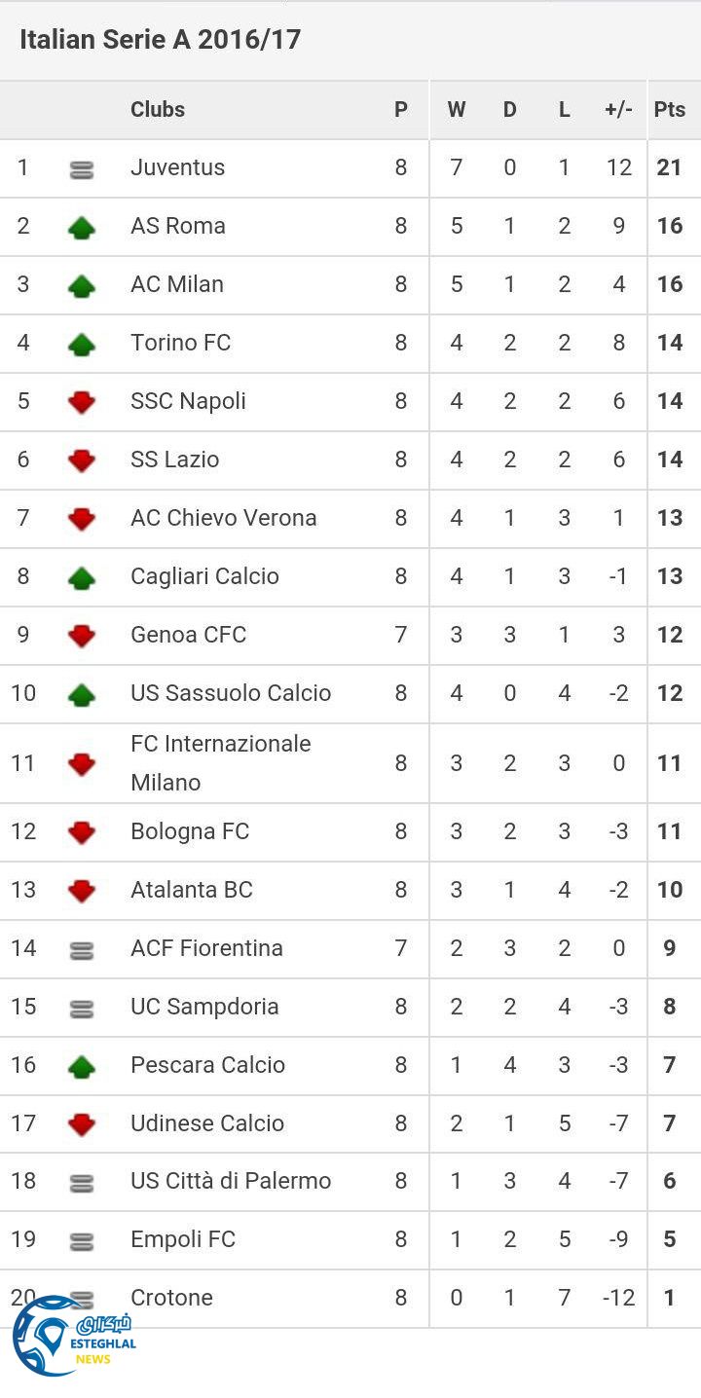Click the gray unchanged icon beside Juventus
This screenshot has width=701, height=1398.
click(82, 169)
